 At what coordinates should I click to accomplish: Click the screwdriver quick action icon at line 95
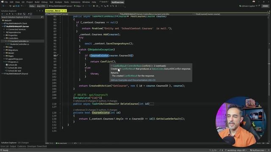point(58,55)
